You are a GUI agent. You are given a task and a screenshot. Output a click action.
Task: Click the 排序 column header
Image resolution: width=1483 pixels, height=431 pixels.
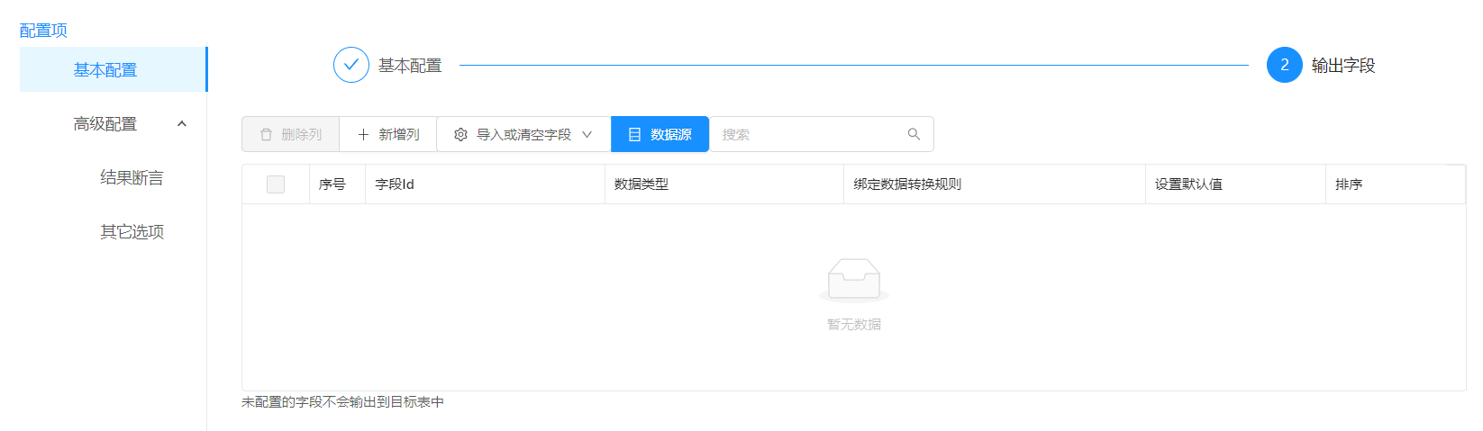[x=1349, y=184]
